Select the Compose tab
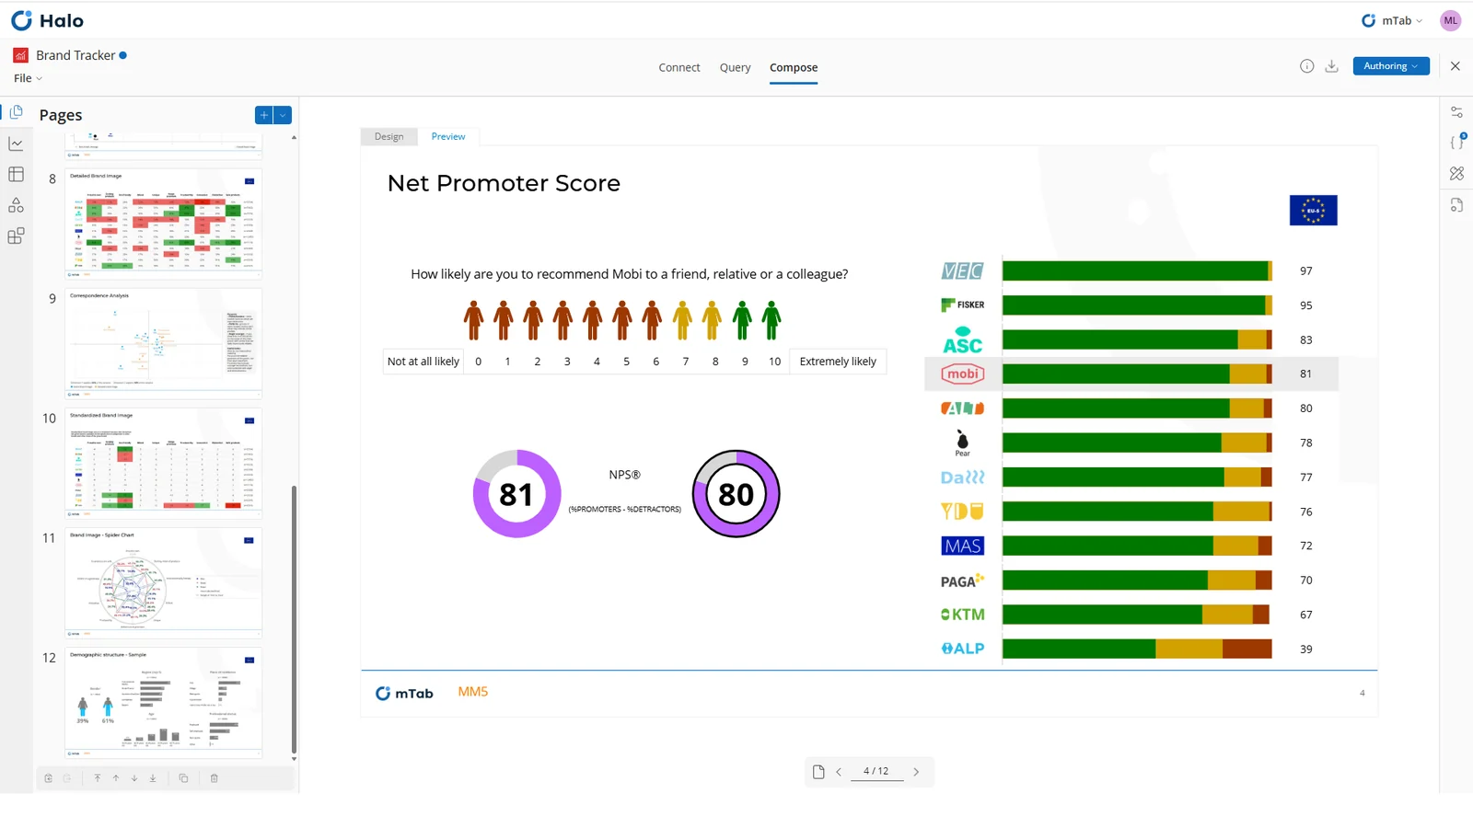The image size is (1473, 828). pos(794,67)
